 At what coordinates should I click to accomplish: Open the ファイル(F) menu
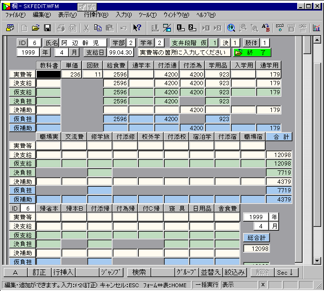[x=15, y=15]
